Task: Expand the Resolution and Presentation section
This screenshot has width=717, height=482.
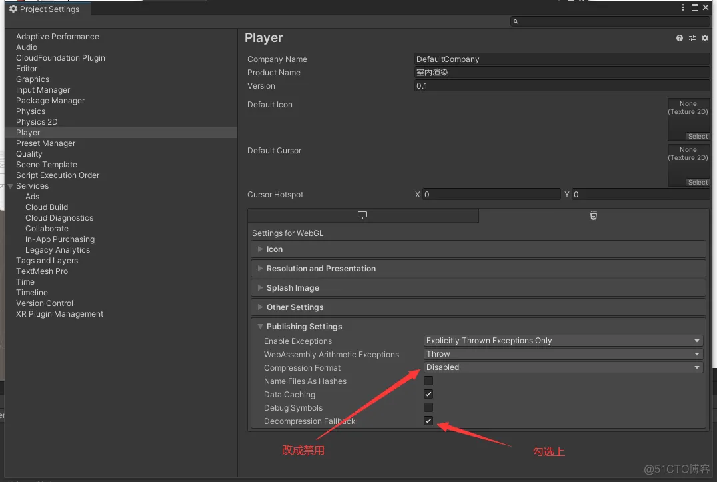Action: pos(321,269)
